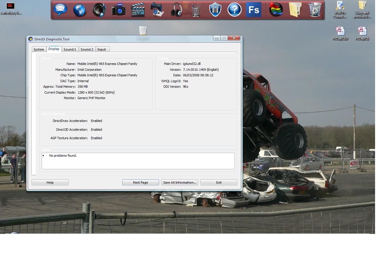Image resolution: width=378 pixels, height=262 pixels.
Task: Launch the globe internet icon in the dock
Action: point(79,10)
